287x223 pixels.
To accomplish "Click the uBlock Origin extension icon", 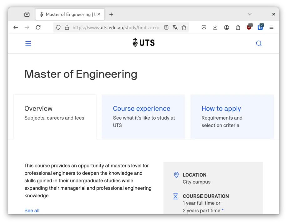I will 249,27.
